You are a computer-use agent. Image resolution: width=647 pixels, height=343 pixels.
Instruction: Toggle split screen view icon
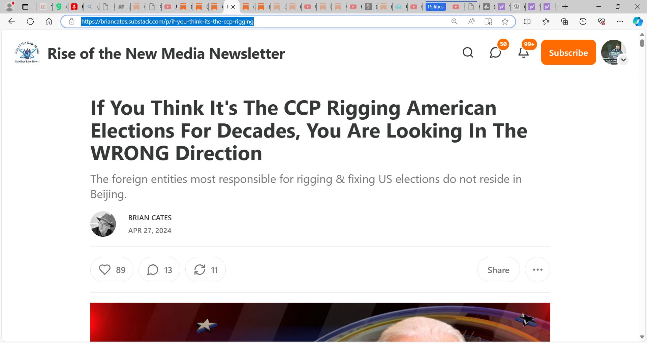[527, 22]
